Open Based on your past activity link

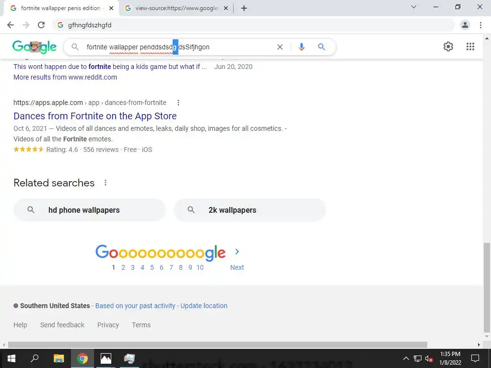[x=135, y=306]
